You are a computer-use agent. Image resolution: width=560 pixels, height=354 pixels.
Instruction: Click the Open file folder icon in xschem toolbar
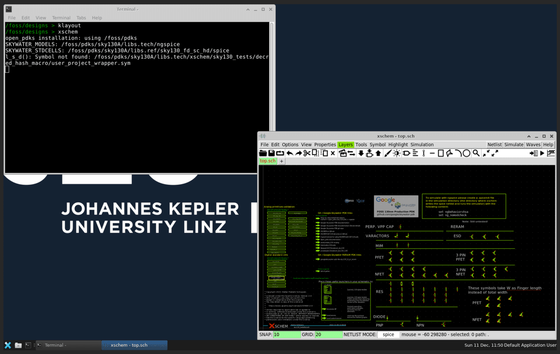pos(263,153)
